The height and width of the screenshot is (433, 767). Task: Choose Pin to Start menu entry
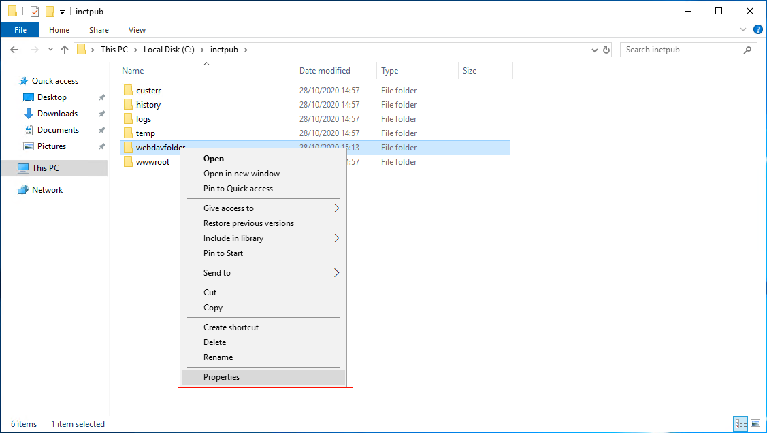tap(263, 253)
